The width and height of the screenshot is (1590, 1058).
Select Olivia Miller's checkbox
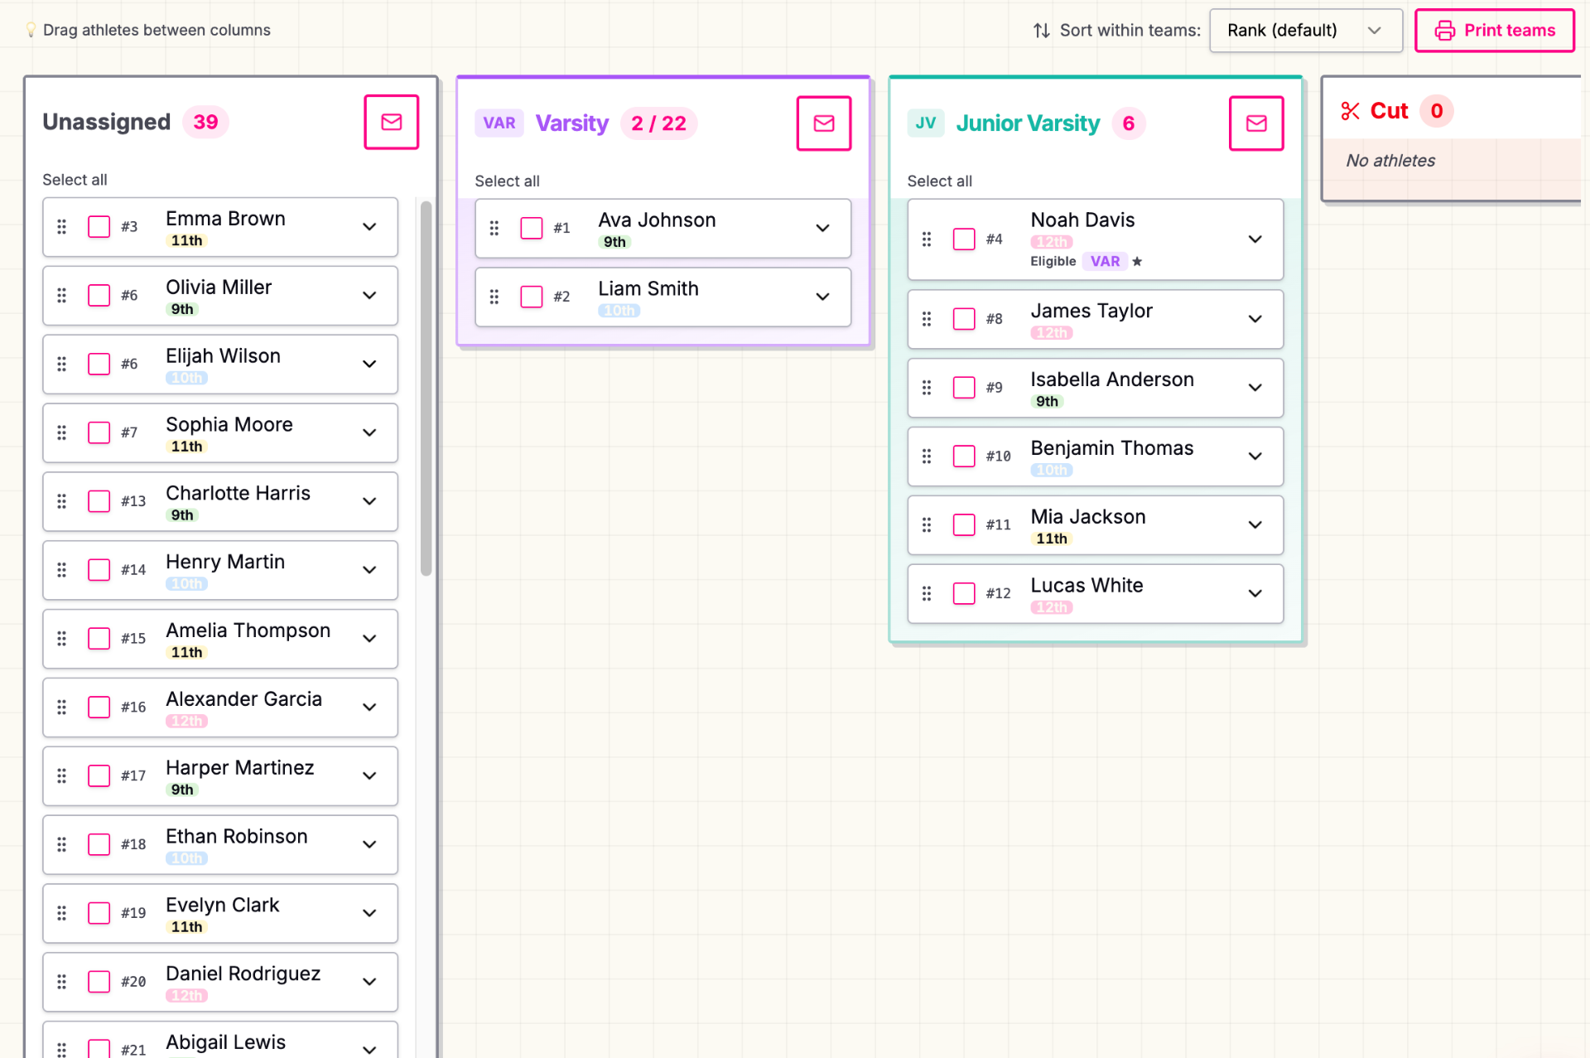click(99, 295)
